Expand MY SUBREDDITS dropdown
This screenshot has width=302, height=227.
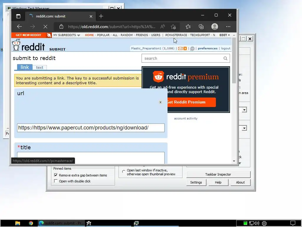[x=67, y=35]
